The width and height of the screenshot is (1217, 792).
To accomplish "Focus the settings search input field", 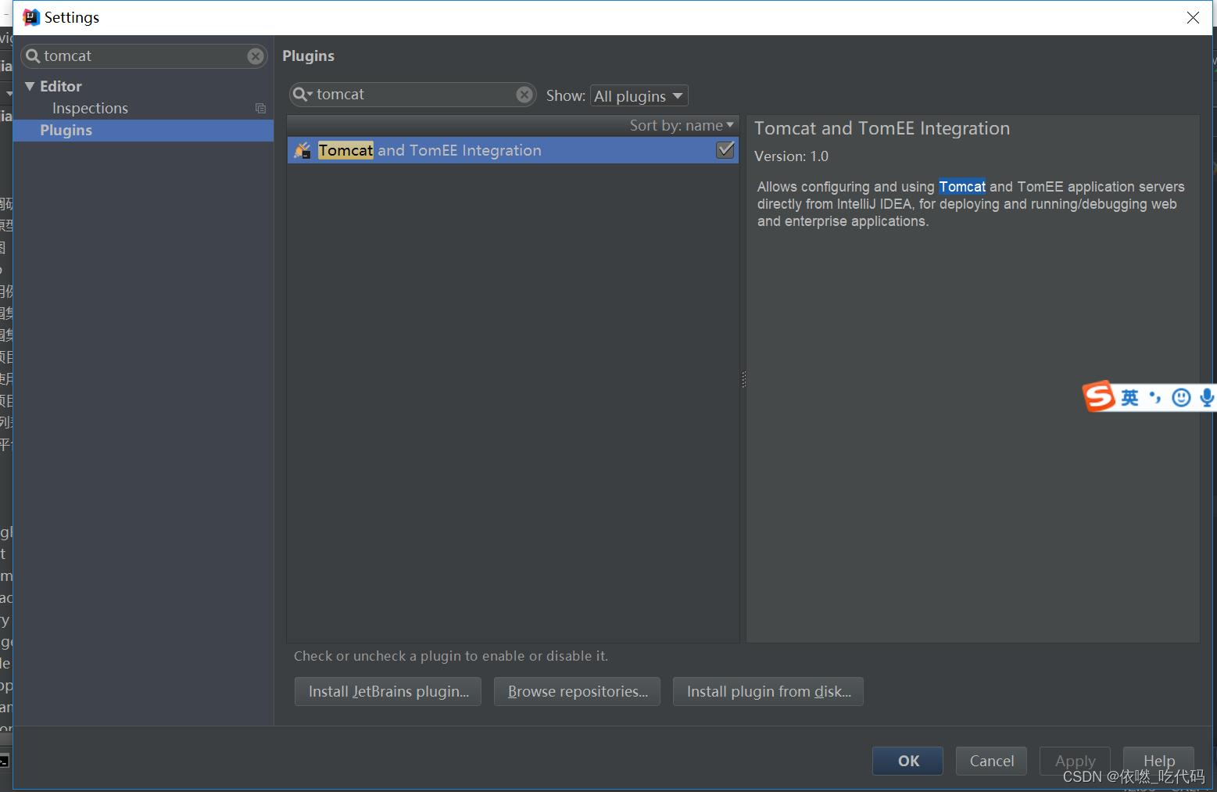I will click(145, 56).
